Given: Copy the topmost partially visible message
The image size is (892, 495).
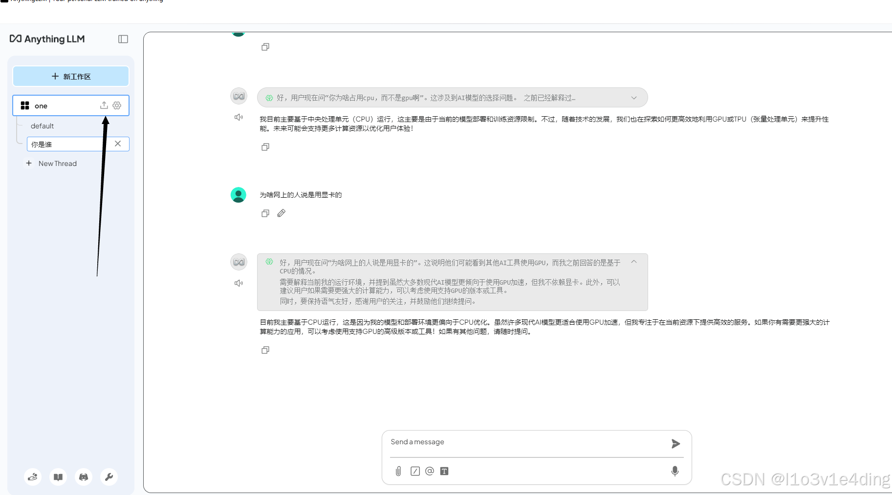Looking at the screenshot, I should tap(265, 47).
